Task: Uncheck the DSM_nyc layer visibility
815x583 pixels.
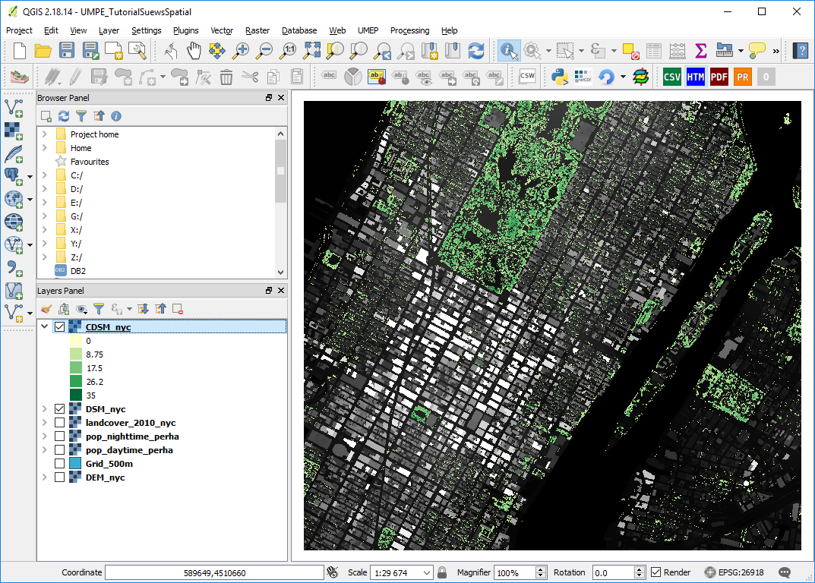Action: point(59,409)
